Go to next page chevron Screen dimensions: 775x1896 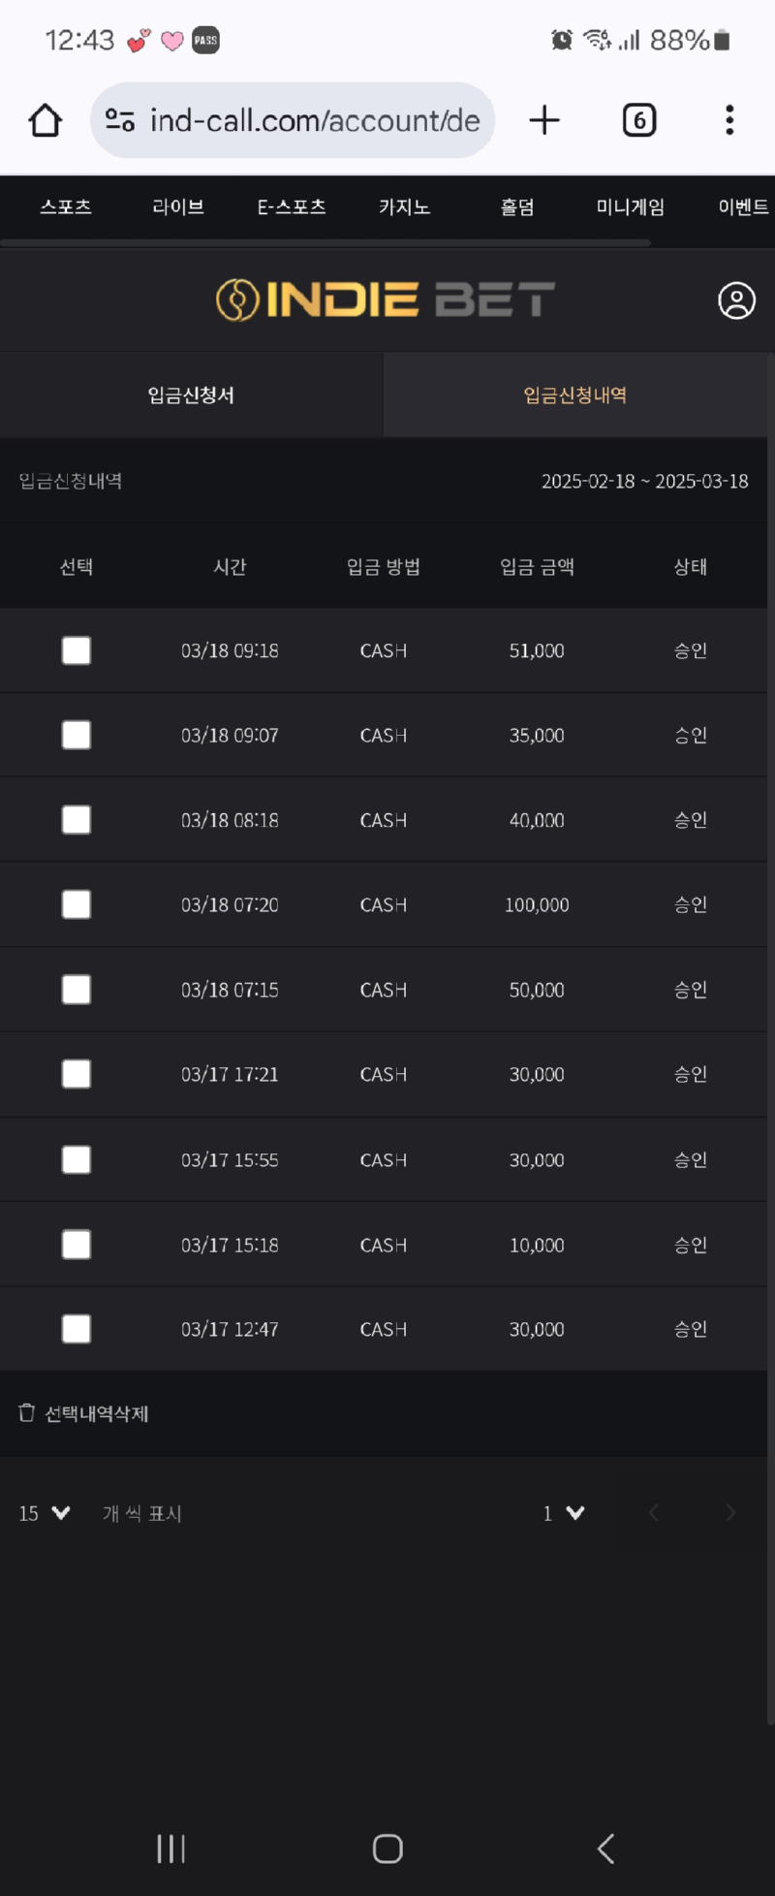(730, 1513)
